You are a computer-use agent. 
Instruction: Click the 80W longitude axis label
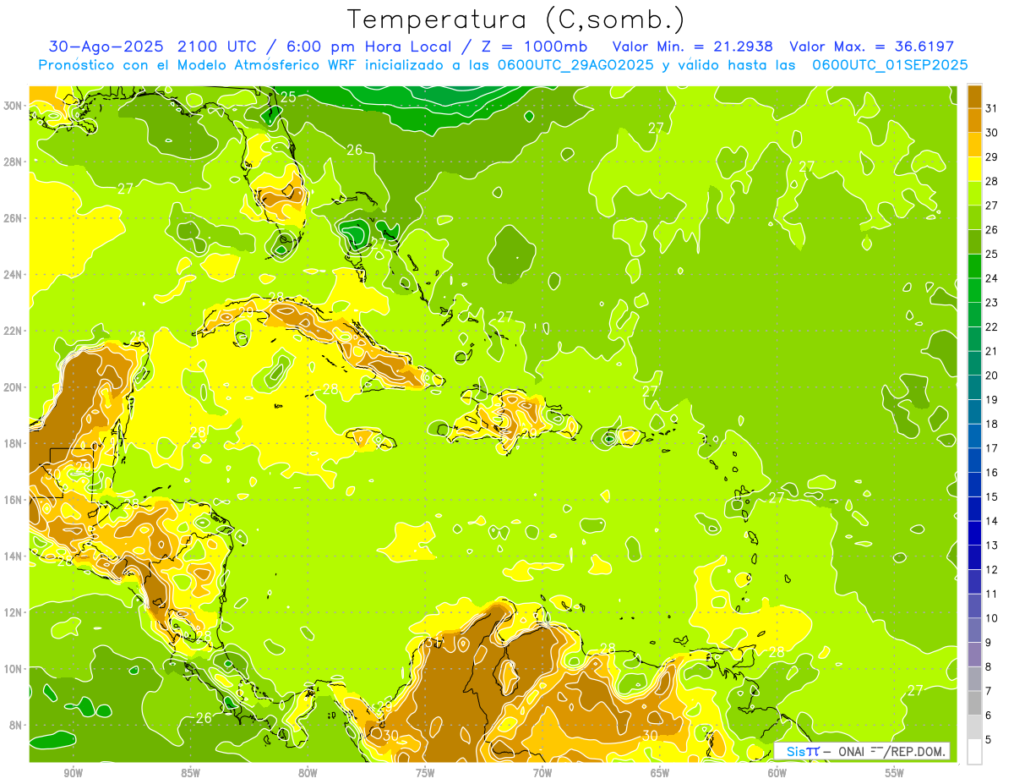point(308,774)
